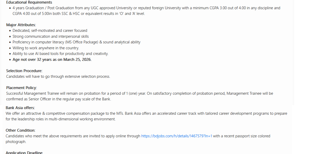Open the bdjobs.com application details link

177,136
